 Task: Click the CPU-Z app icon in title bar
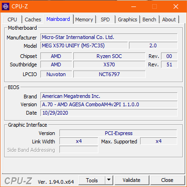click(x=6, y=6)
